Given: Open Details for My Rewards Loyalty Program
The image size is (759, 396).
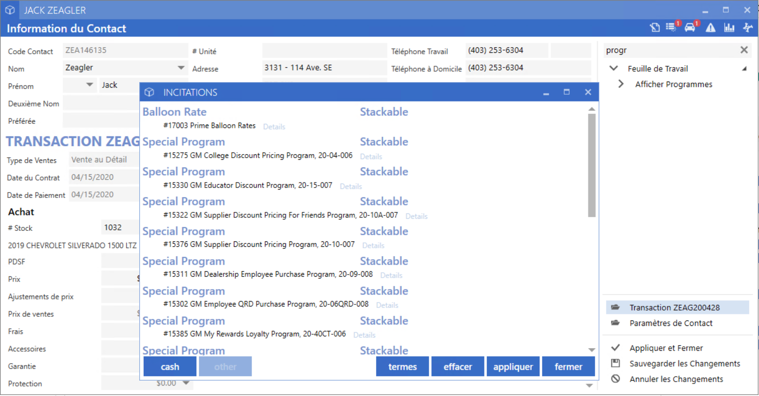Looking at the screenshot, I should pos(364,335).
